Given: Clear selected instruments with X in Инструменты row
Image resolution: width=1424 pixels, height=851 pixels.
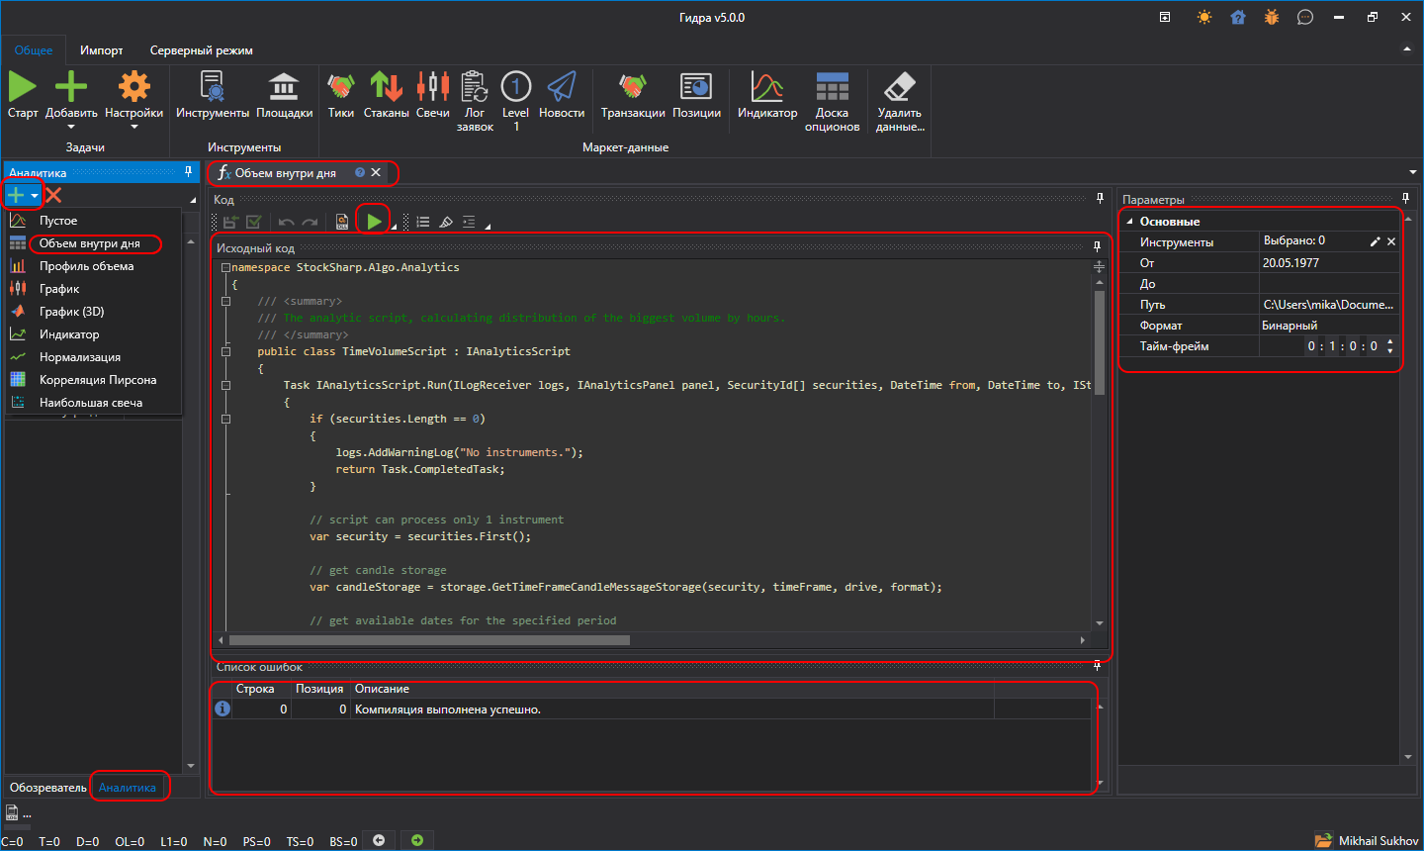Looking at the screenshot, I should (1391, 241).
